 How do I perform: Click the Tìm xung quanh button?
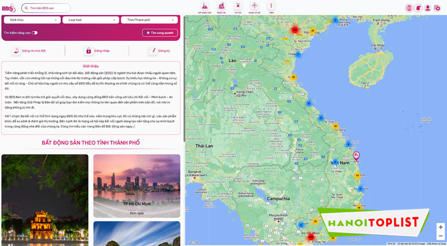pyautogui.click(x=160, y=33)
